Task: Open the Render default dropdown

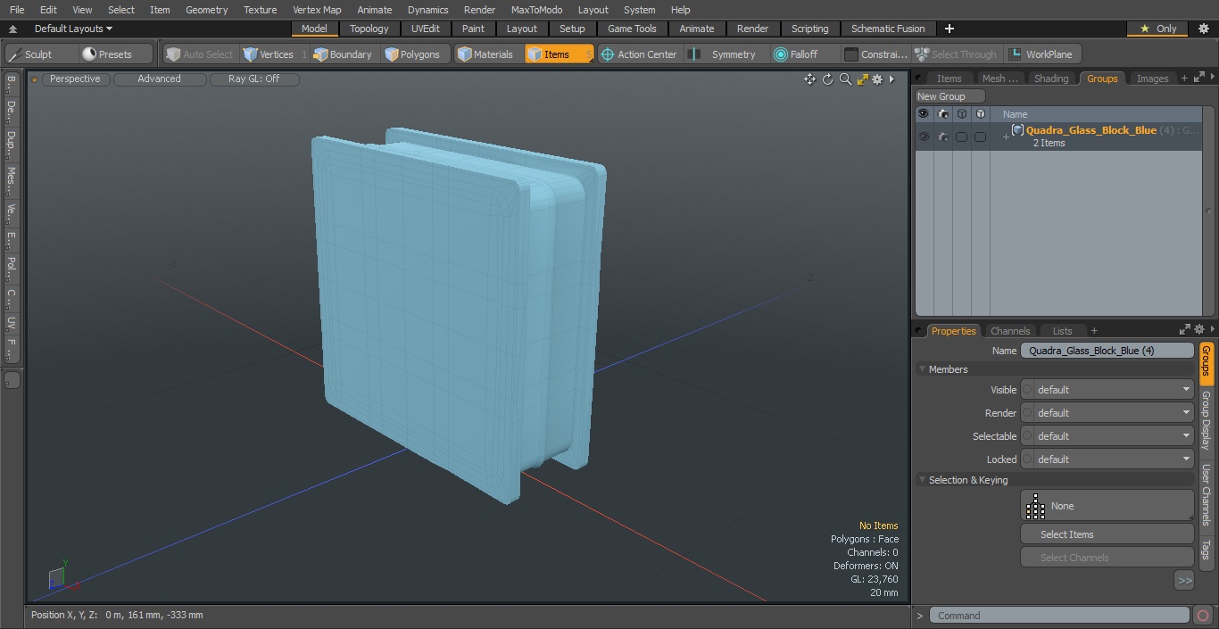Action: coord(1107,413)
